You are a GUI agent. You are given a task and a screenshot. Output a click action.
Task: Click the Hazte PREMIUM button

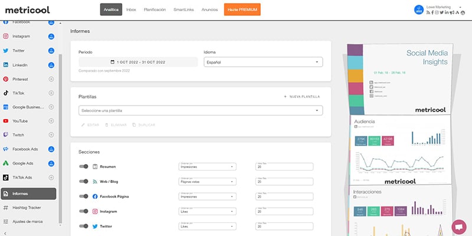[x=242, y=10]
